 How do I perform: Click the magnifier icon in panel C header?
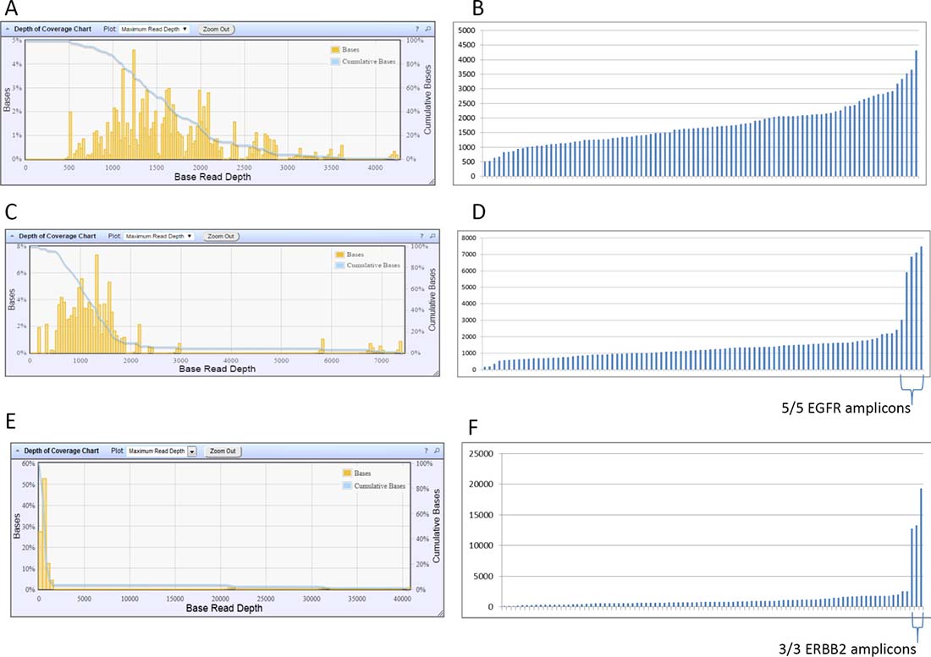coord(431,237)
